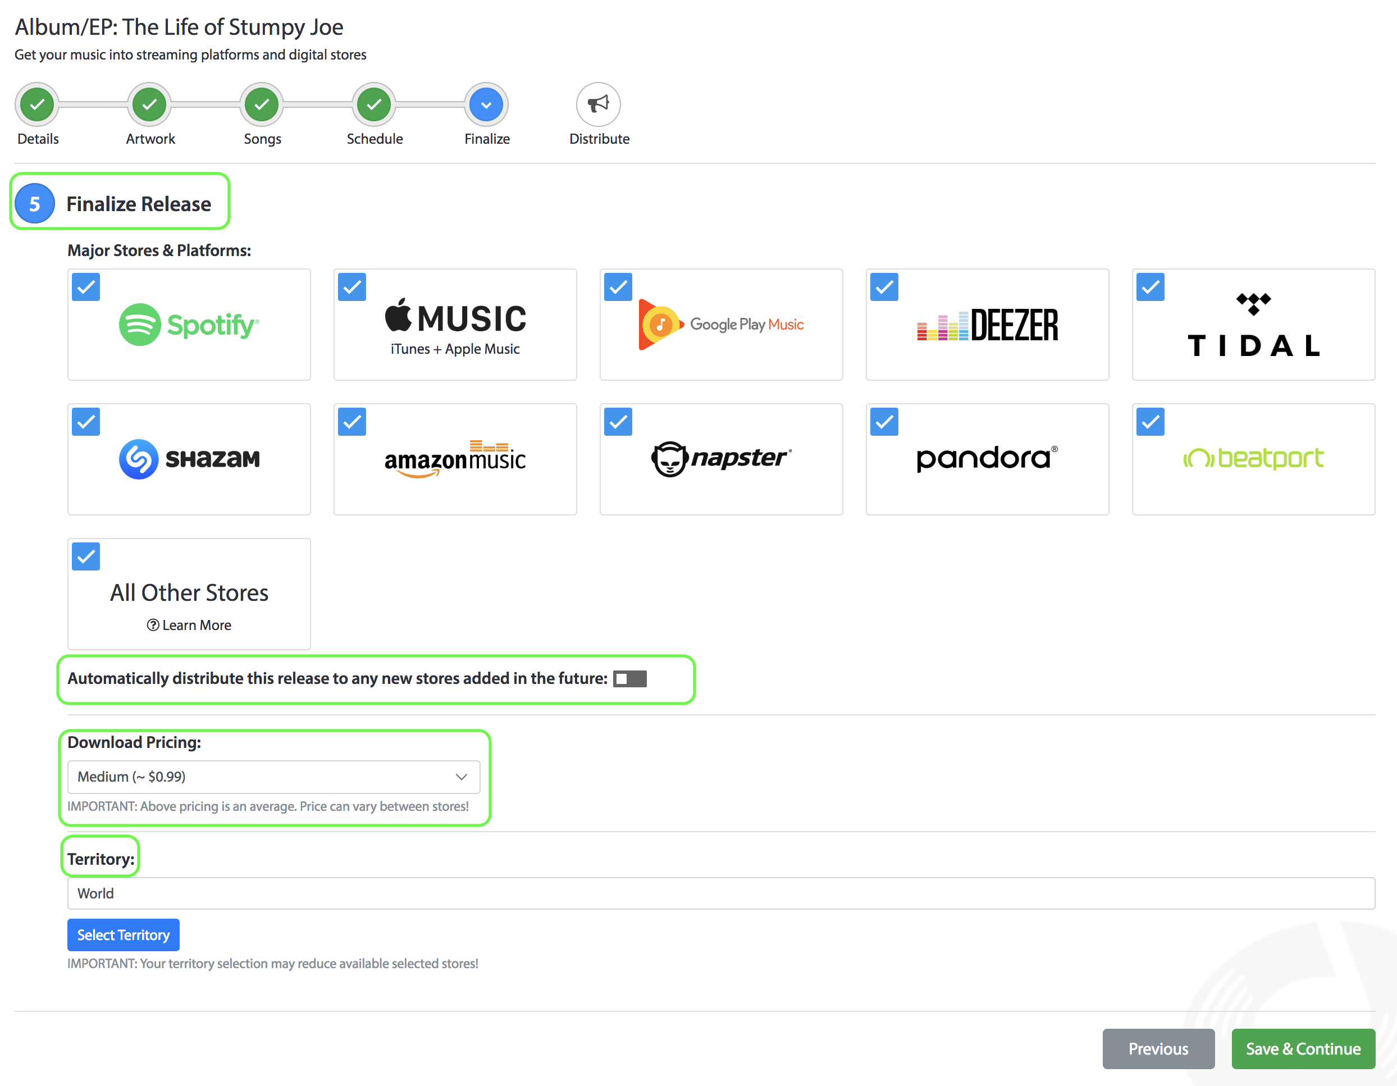Click the territory selection warning note
Image resolution: width=1397 pixels, height=1086 pixels.
273,964
